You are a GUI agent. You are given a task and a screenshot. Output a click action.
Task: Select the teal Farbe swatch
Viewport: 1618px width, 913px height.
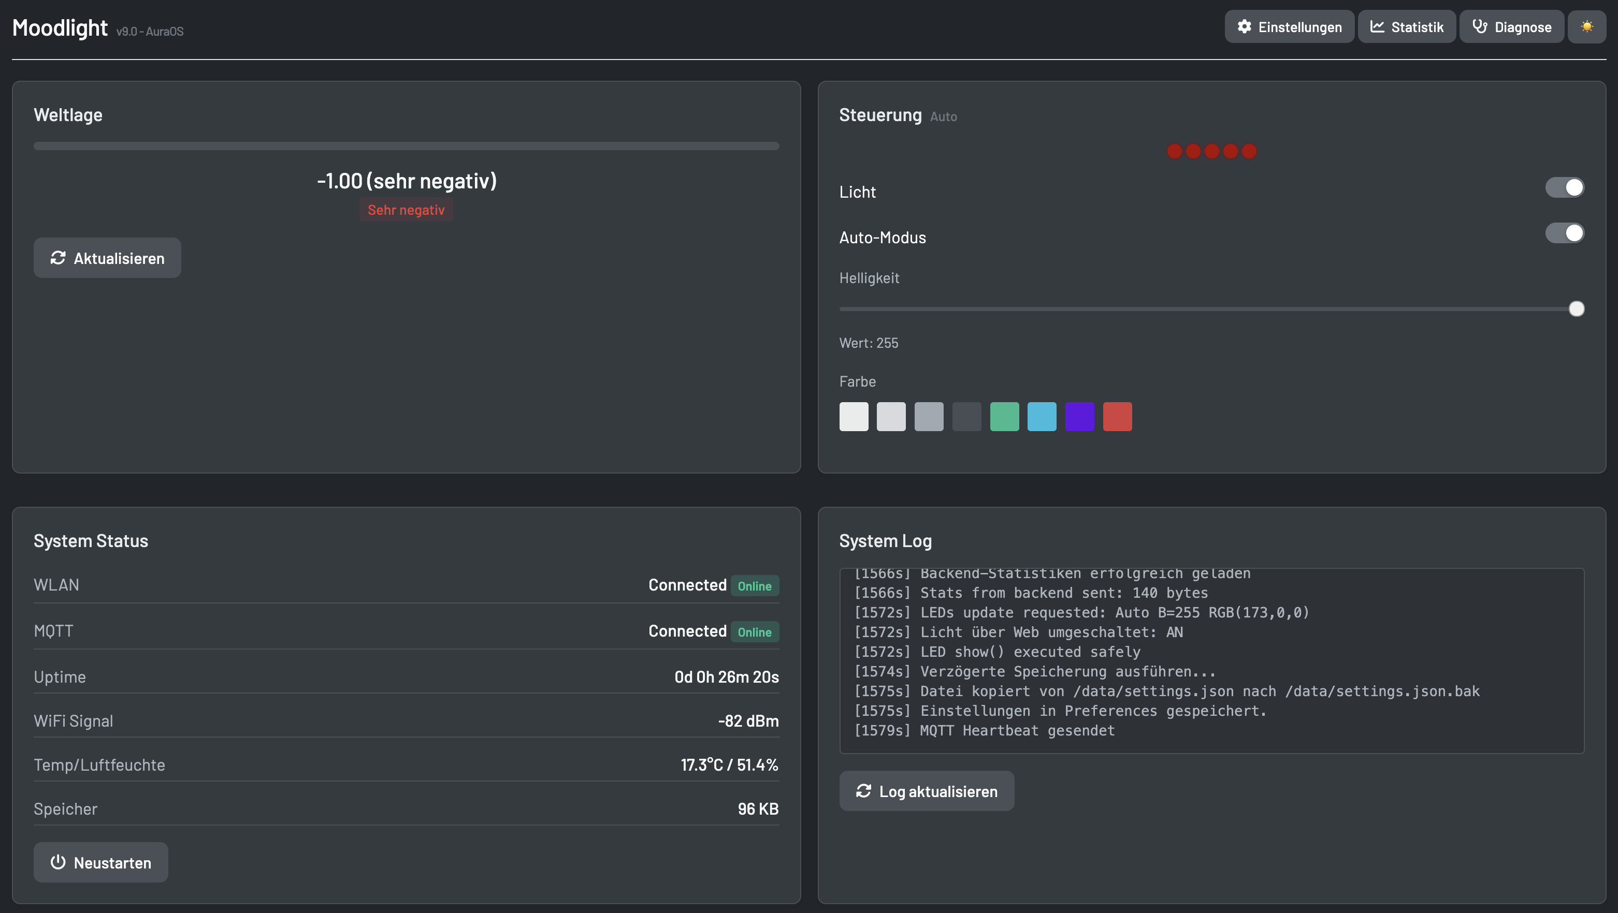click(x=1042, y=416)
